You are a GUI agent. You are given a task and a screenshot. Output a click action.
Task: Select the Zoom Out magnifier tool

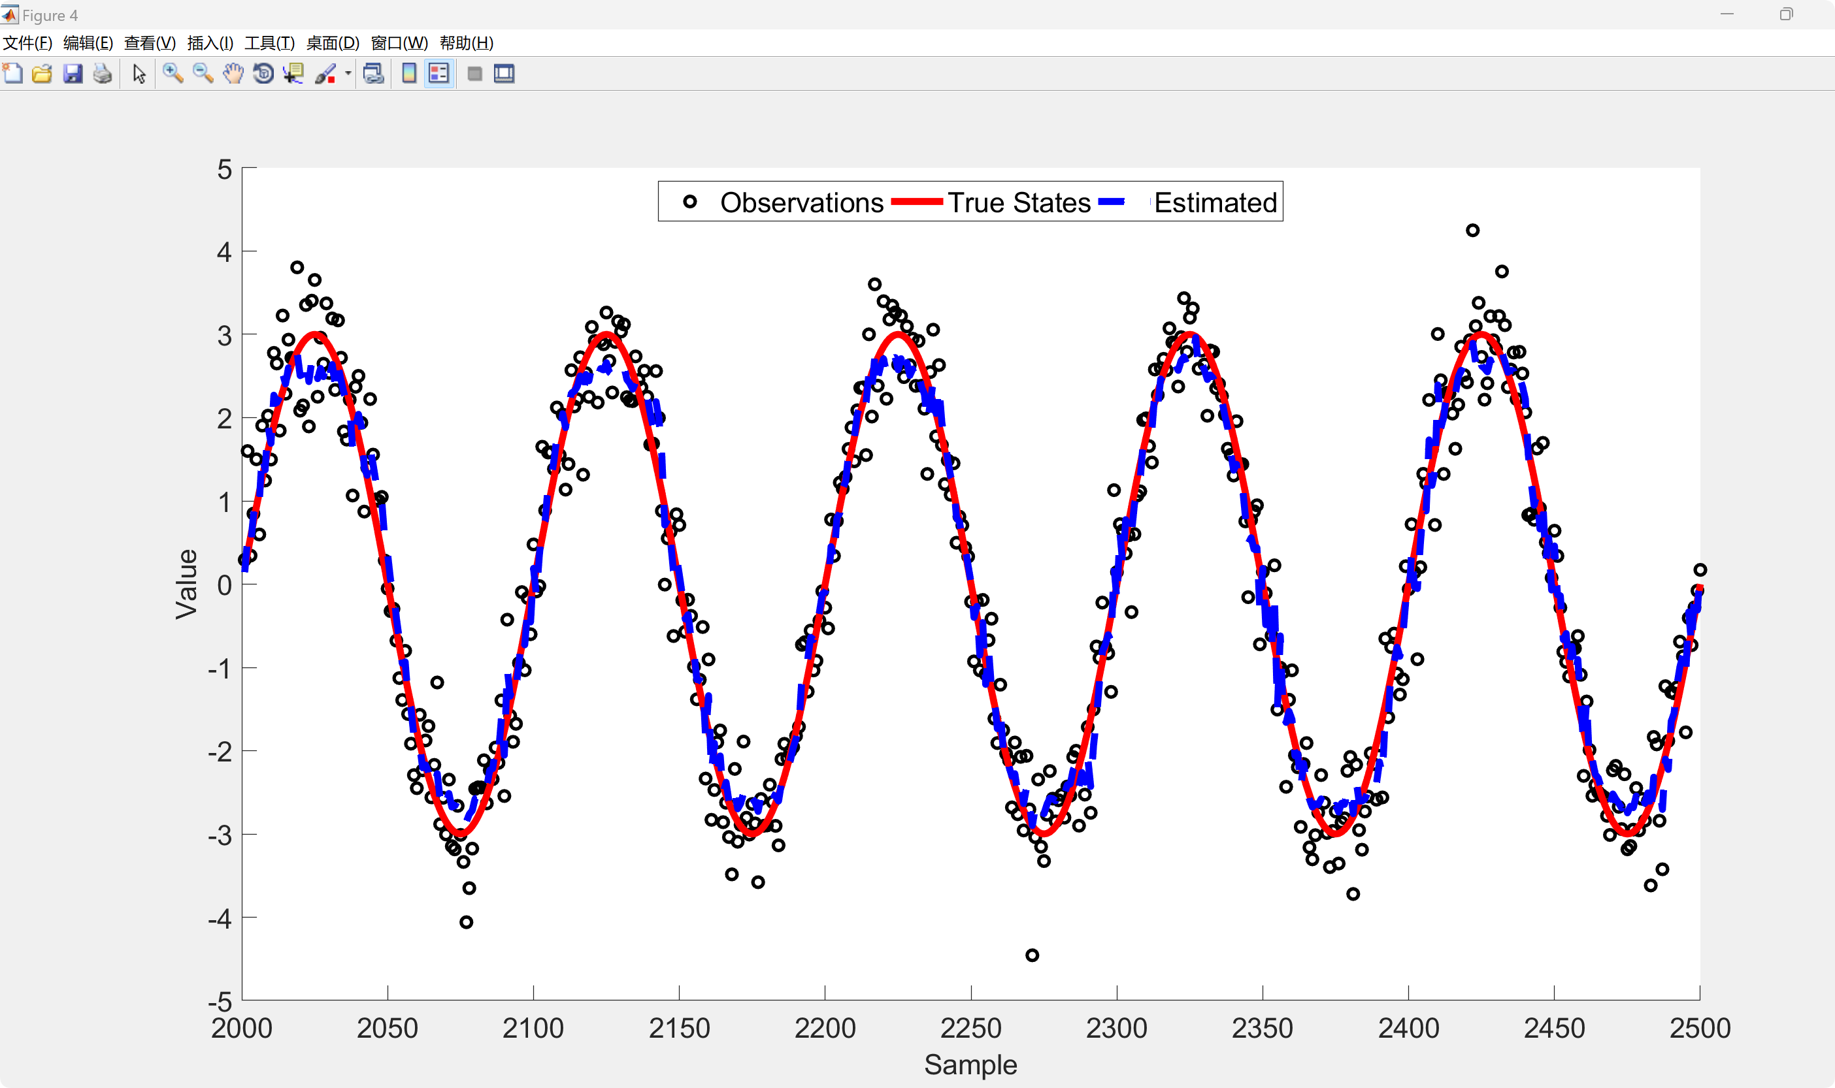click(x=203, y=73)
